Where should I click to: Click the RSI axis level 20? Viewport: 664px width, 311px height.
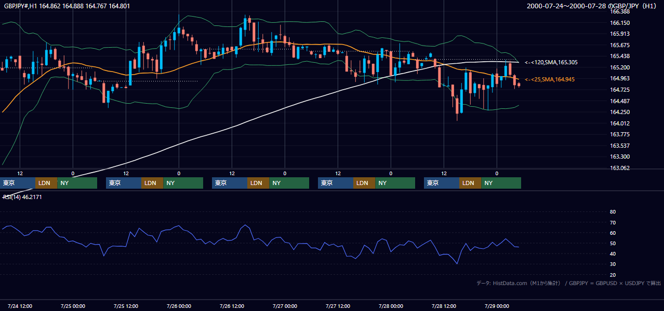pos(613,275)
